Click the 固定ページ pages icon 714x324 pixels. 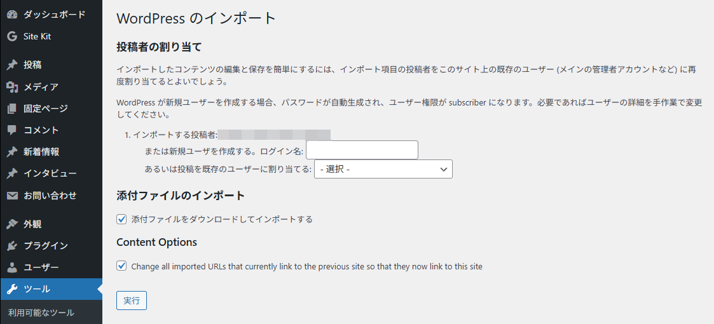coord(12,109)
